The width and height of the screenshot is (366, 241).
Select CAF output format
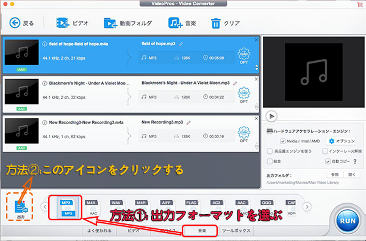[291, 208]
